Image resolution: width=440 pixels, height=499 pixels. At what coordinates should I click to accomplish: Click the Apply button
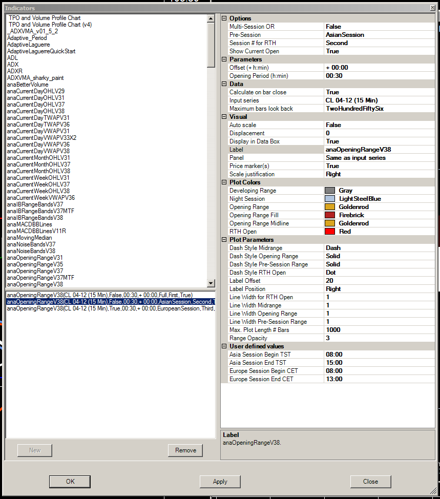pyautogui.click(x=220, y=482)
